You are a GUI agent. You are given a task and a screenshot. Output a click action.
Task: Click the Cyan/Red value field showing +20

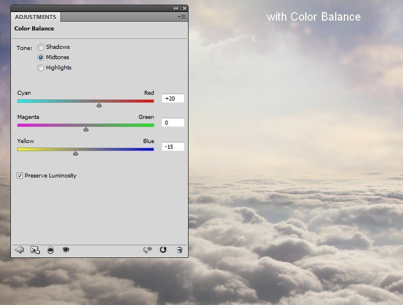pos(172,99)
